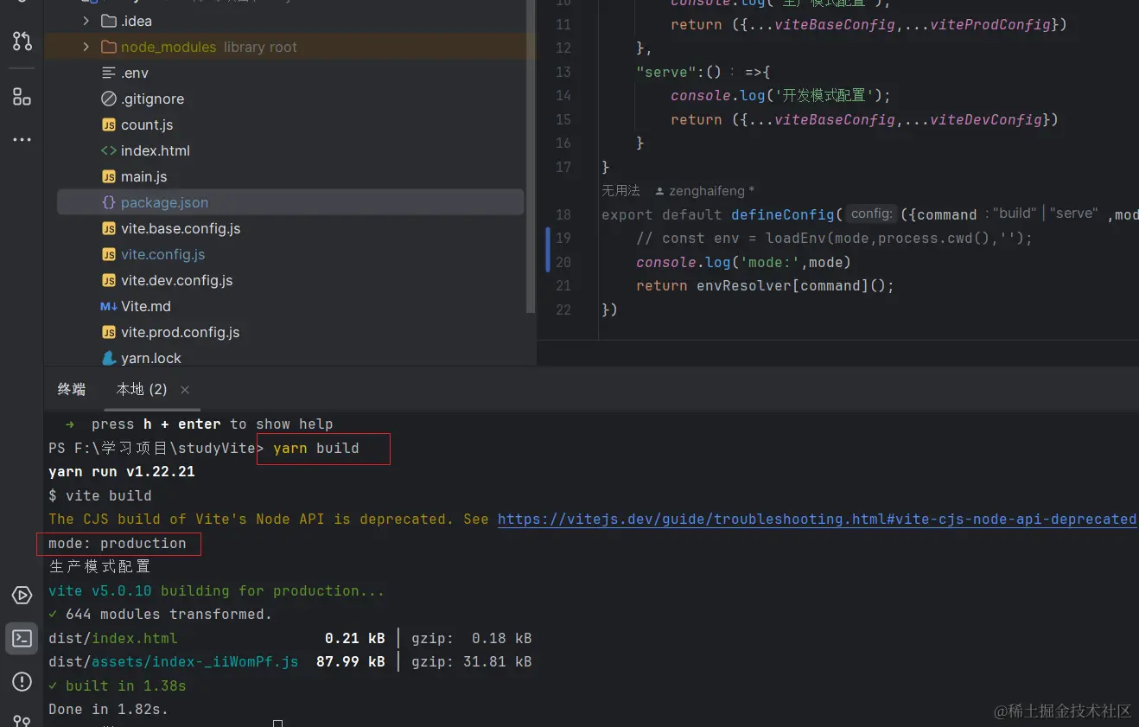Click the .idea folder icon
This screenshot has height=727, width=1139.
click(x=109, y=21)
